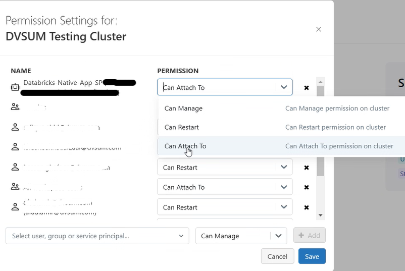Remove the Databricks-Native-App-SP permission entry
The width and height of the screenshot is (405, 271).
pyautogui.click(x=307, y=88)
